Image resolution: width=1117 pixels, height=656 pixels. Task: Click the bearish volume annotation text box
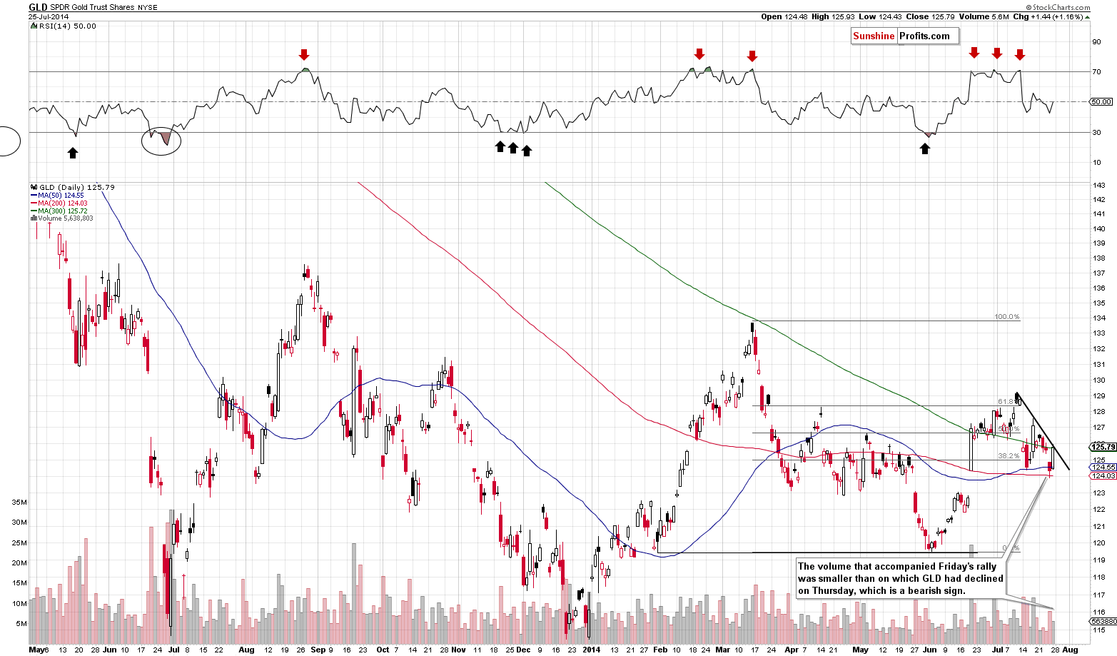tap(901, 578)
